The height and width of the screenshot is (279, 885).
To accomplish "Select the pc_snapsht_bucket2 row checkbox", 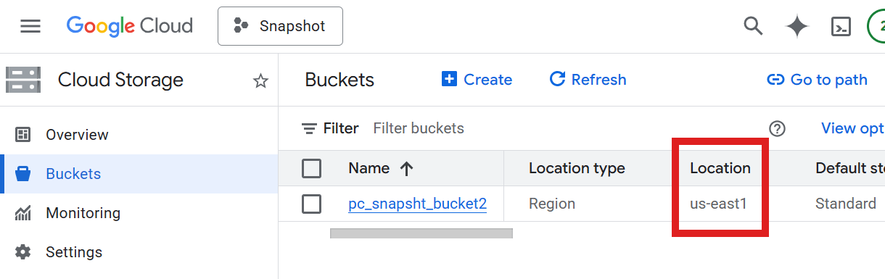I will 312,204.
